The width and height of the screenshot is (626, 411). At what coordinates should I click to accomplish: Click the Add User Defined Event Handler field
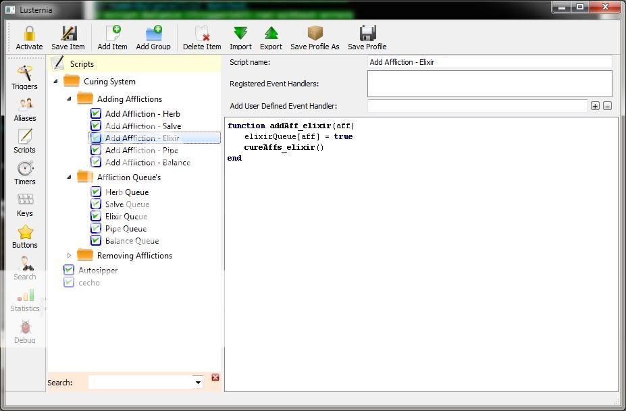tap(477, 106)
